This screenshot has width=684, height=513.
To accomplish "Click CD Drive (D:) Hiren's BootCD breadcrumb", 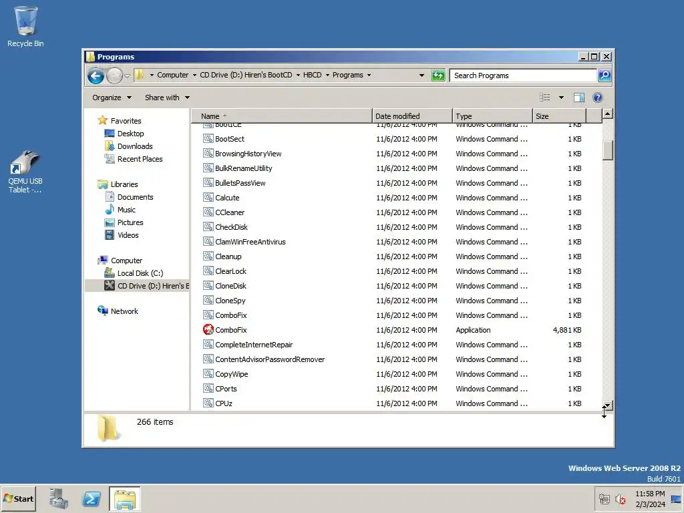I will coord(246,75).
